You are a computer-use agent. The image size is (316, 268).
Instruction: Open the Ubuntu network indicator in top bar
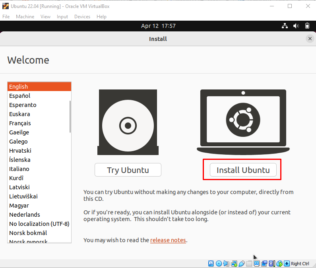[x=285, y=26]
